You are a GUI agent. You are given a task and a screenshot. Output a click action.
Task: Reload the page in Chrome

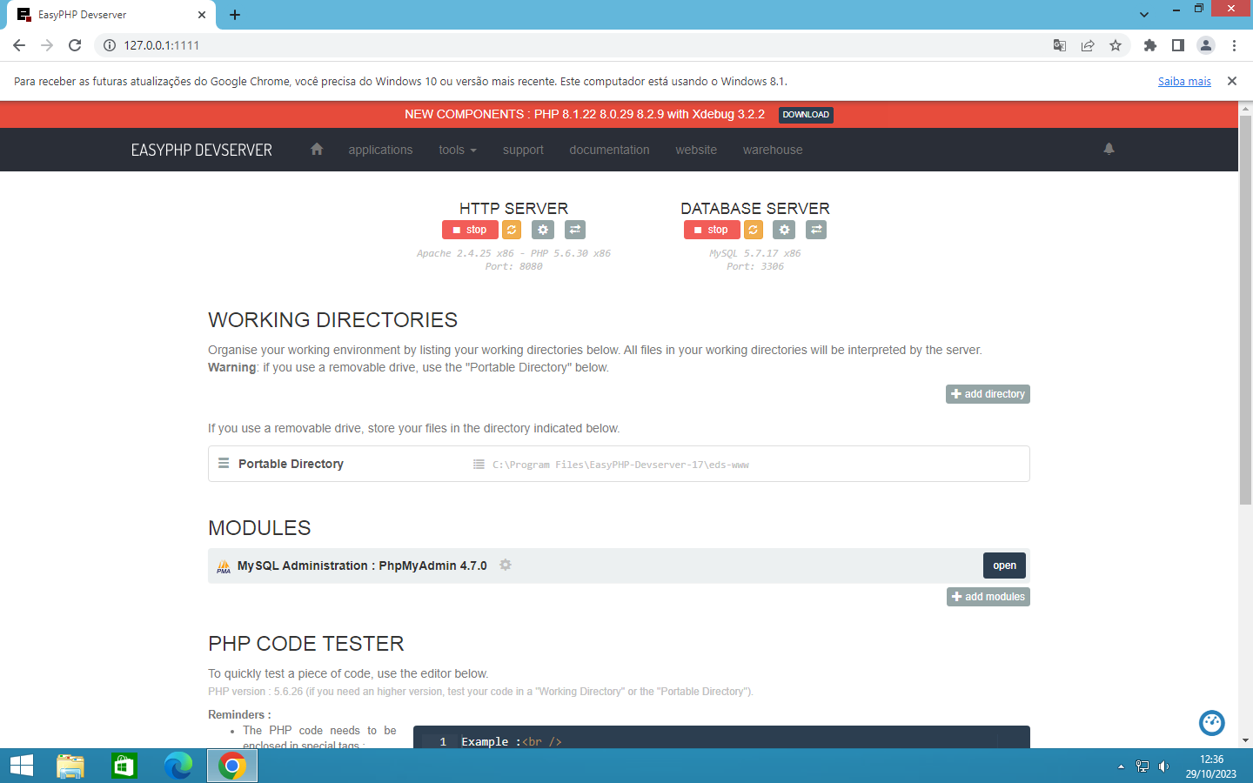[x=75, y=45]
